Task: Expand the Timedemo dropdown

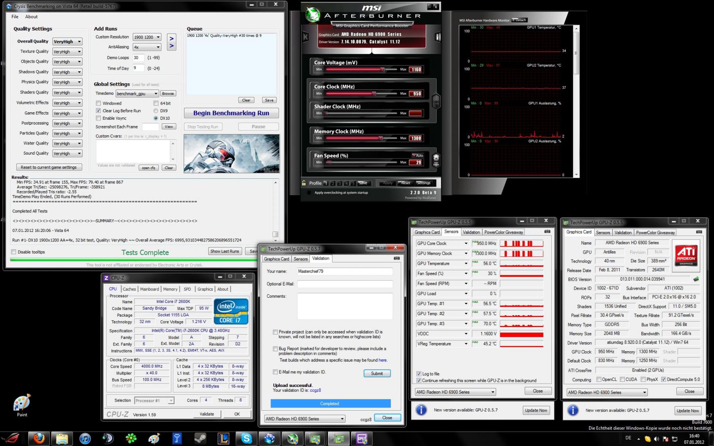Action: (x=137, y=94)
